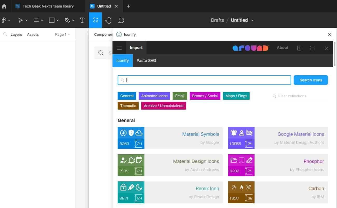
Task: Select the Import tab in Iconify
Action: click(136, 48)
